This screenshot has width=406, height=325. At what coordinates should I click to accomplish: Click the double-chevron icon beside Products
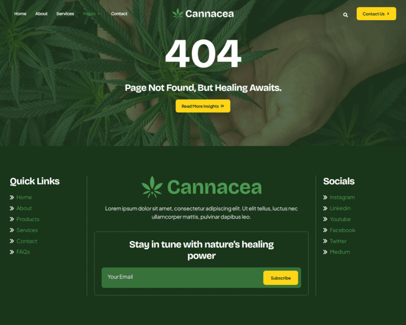(x=12, y=219)
